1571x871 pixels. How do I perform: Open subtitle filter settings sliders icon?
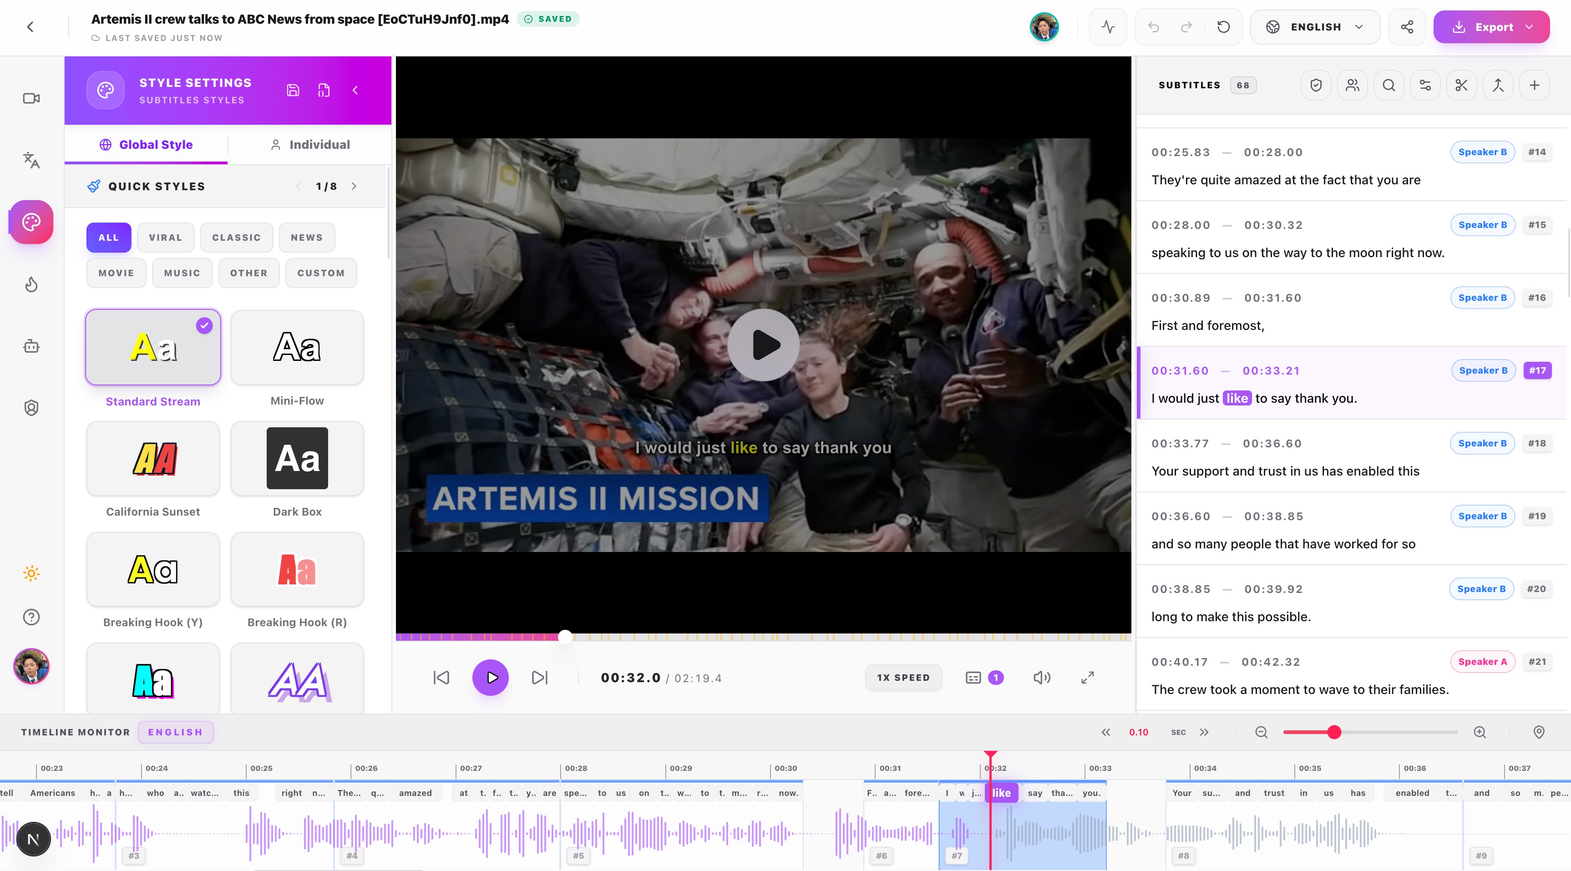click(x=1425, y=86)
